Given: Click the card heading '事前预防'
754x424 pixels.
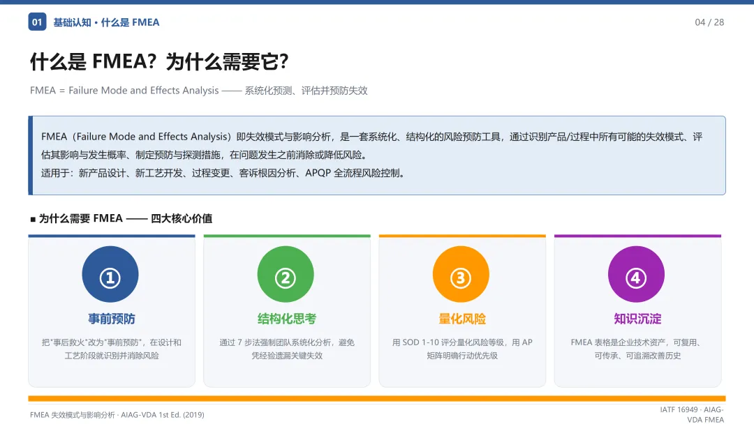Looking at the screenshot, I should click(112, 319).
